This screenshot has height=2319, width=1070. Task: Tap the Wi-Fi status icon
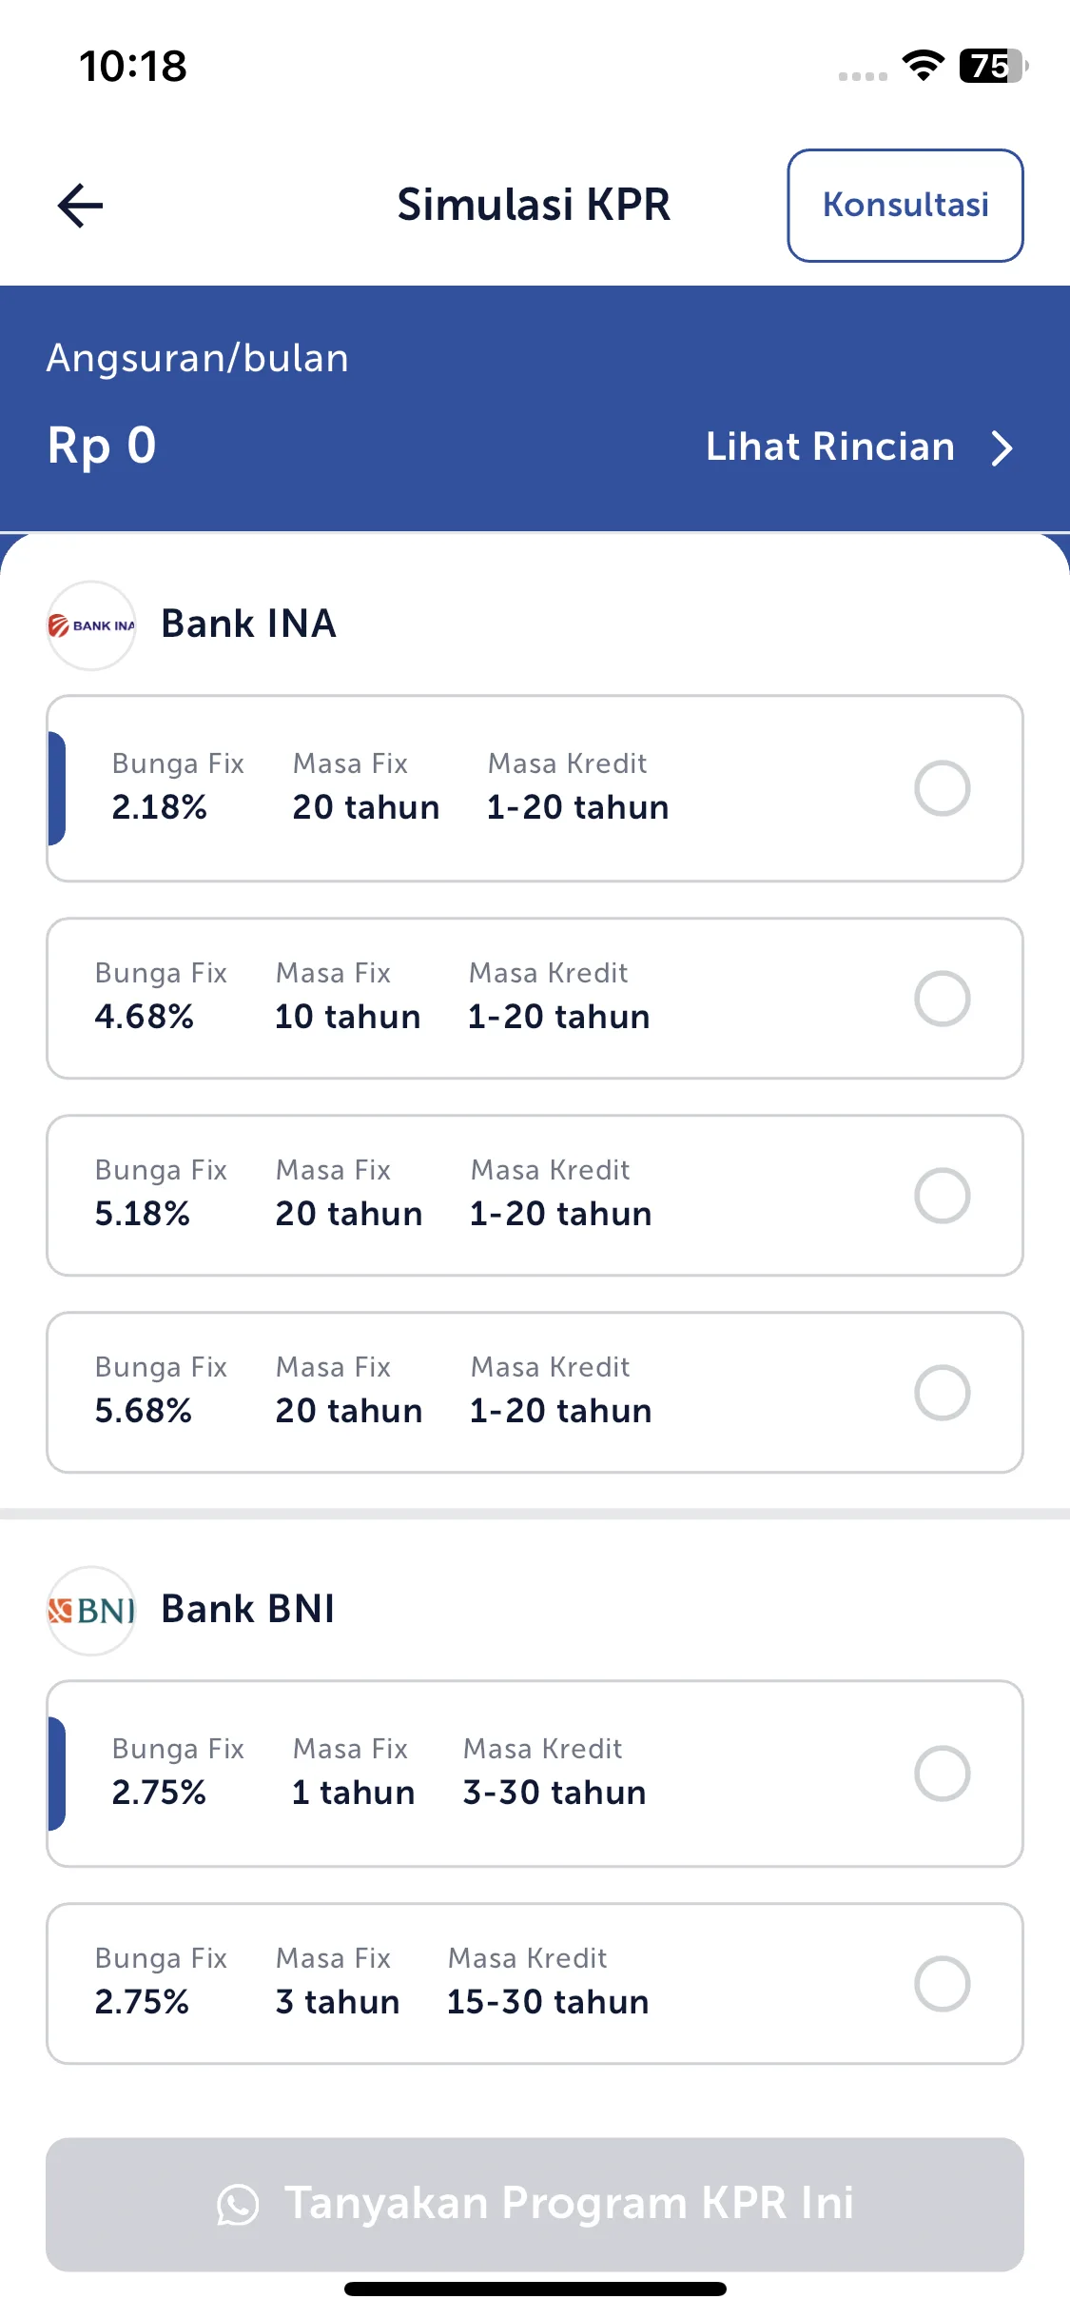coord(923,66)
